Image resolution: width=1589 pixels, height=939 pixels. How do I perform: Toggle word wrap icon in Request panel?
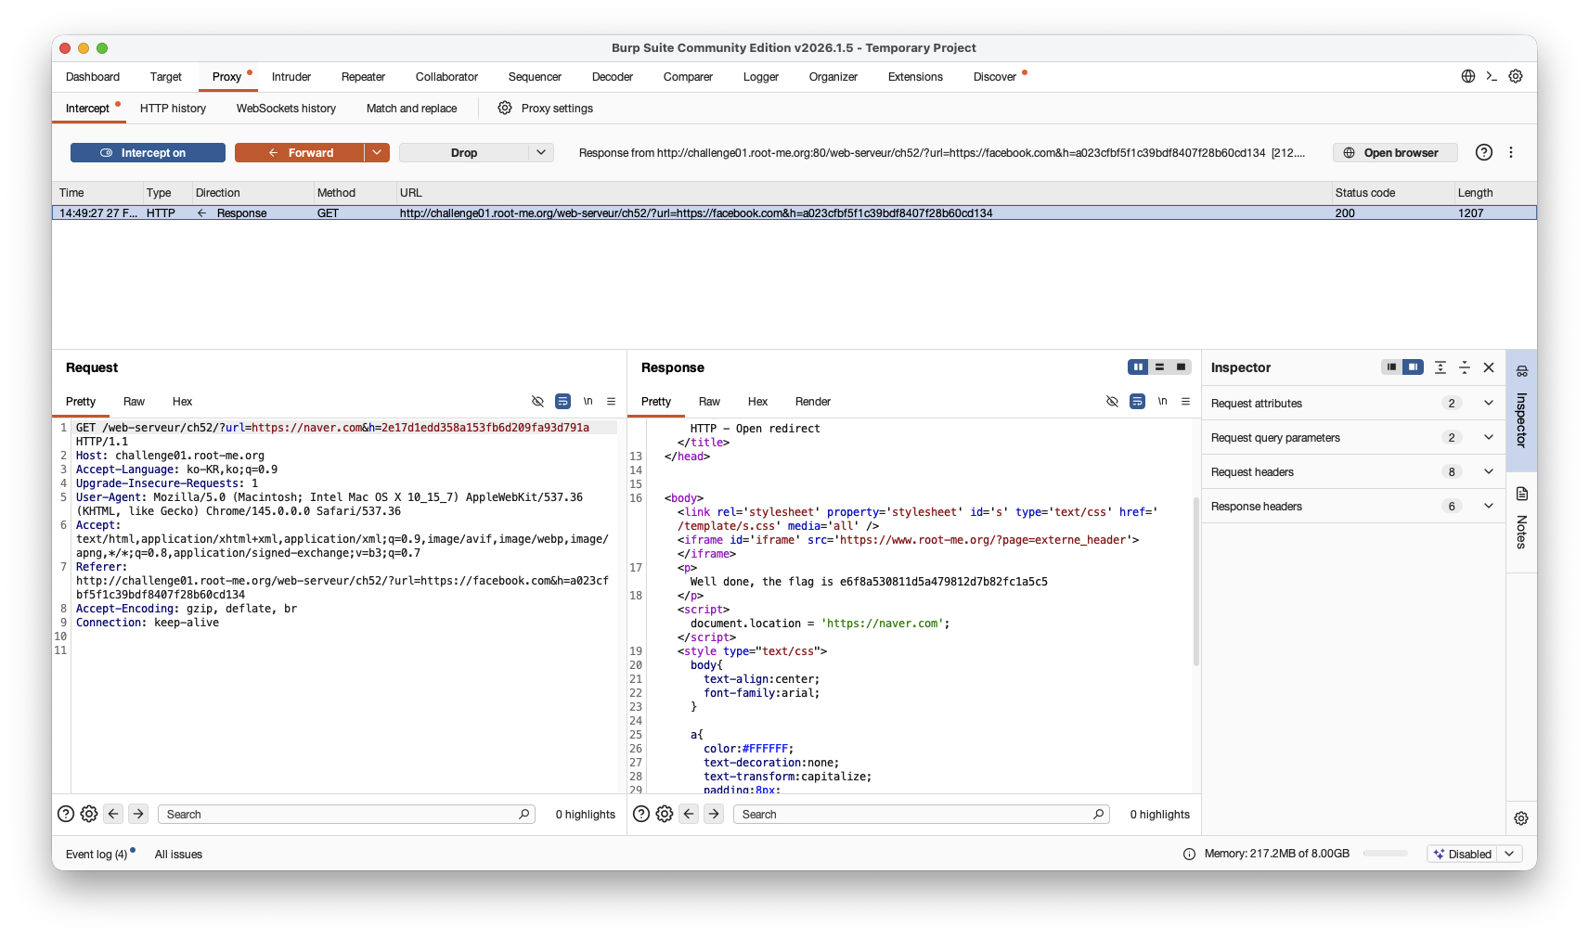[x=562, y=401]
